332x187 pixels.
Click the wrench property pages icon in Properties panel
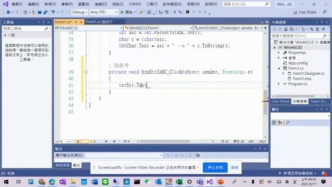pos(287,123)
